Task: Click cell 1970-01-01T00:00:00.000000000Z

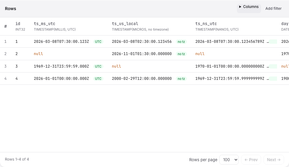Action: coord(230,66)
